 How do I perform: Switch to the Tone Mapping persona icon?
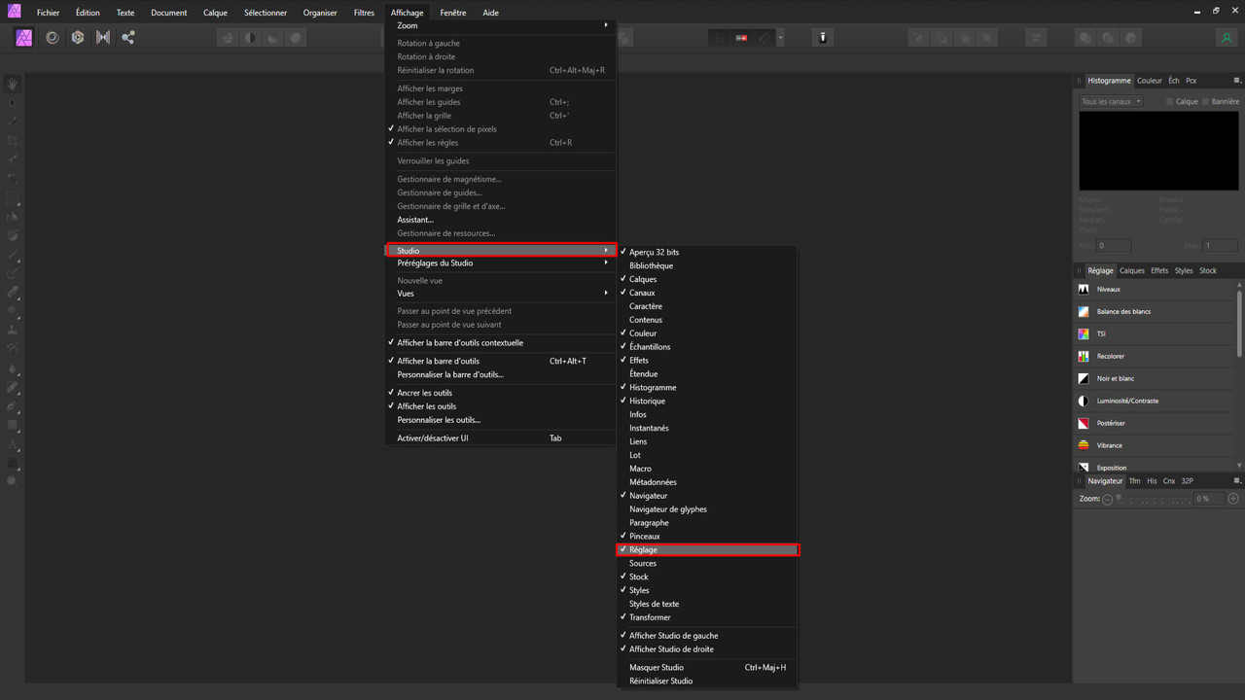(103, 38)
